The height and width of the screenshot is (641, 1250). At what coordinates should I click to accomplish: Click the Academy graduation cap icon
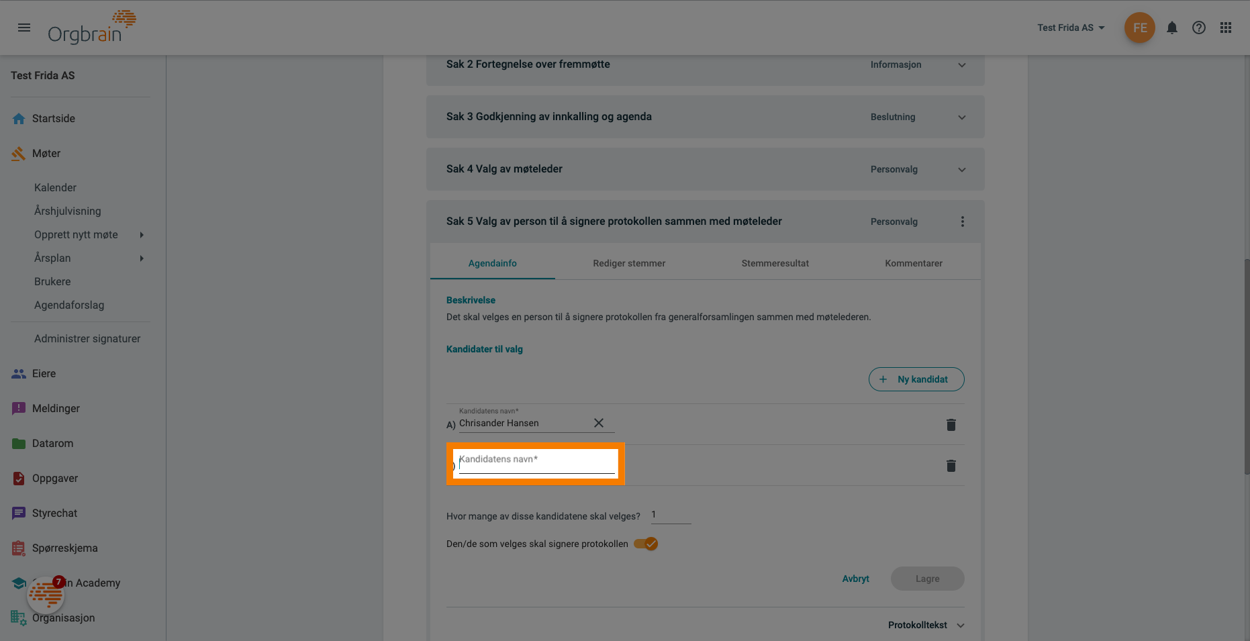tap(19, 583)
